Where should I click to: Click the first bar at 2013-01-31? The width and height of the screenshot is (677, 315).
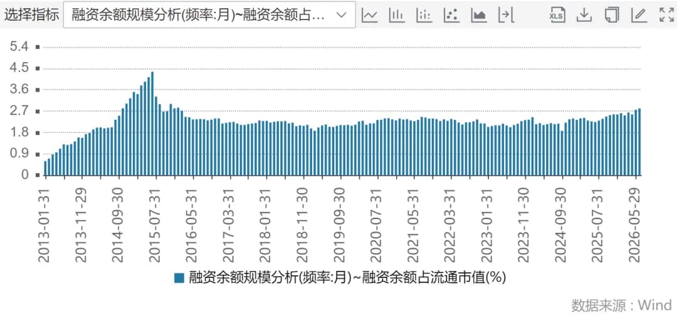click(x=45, y=168)
